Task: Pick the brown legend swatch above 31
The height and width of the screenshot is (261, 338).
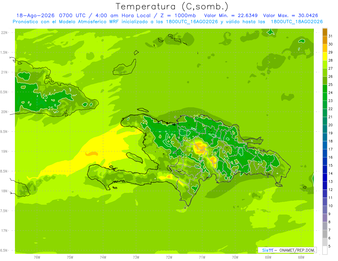Action: click(325, 32)
